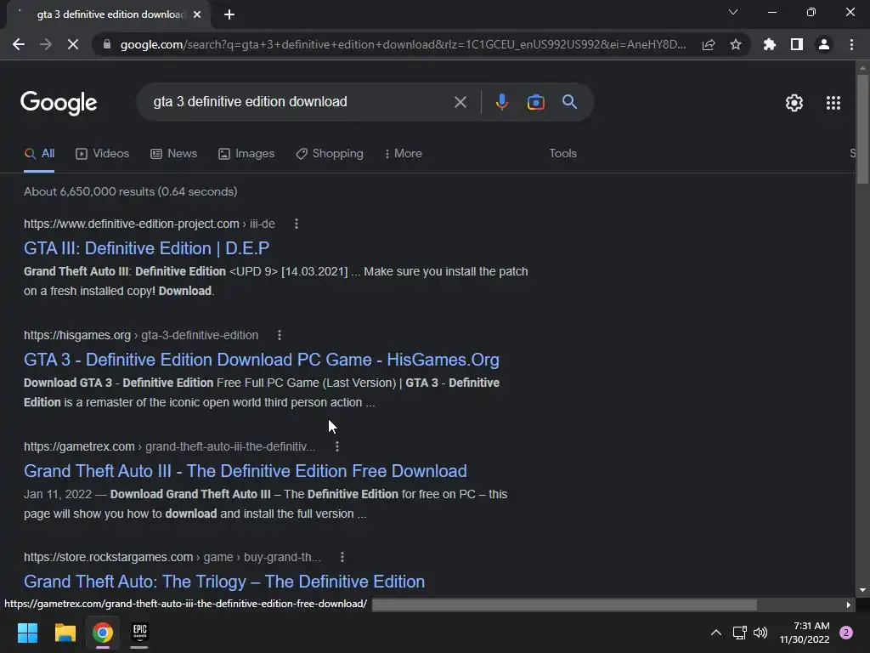Image resolution: width=870 pixels, height=653 pixels.
Task: Close the gta 3 definitive edition tab
Action: tap(197, 15)
